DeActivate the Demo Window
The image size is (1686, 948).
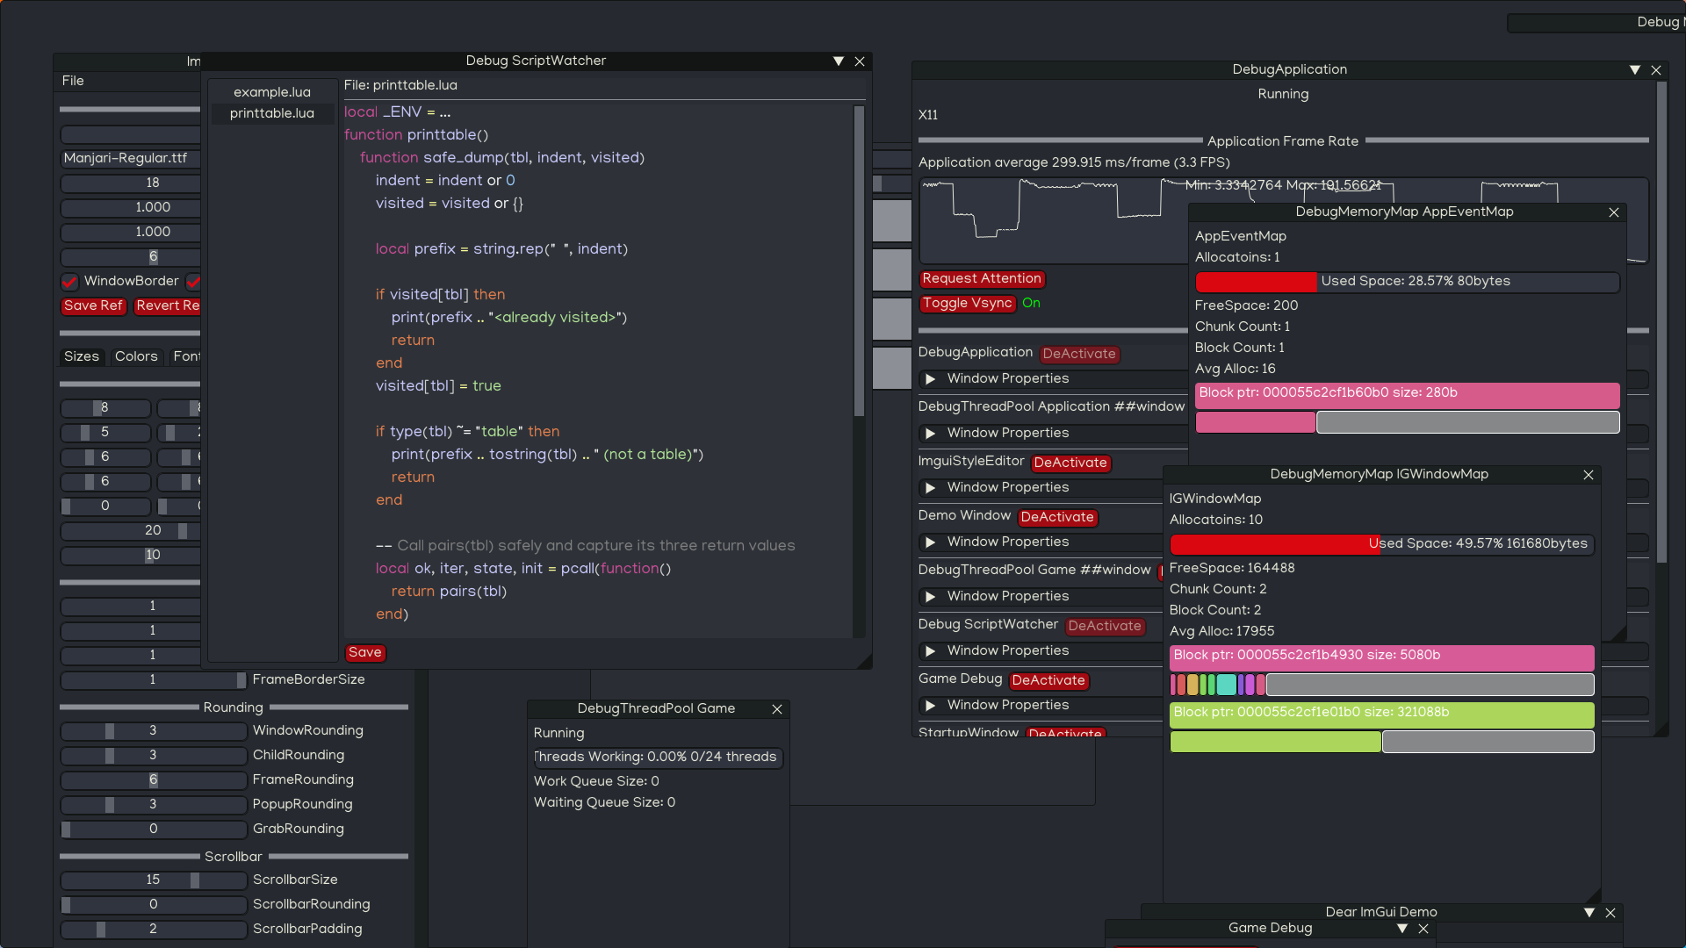pos(1056,518)
